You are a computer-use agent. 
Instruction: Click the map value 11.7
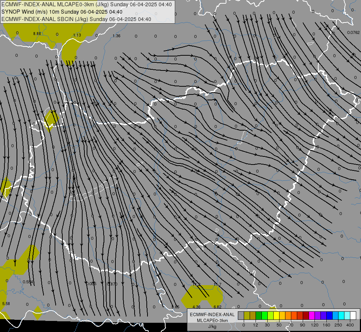pos(218,284)
